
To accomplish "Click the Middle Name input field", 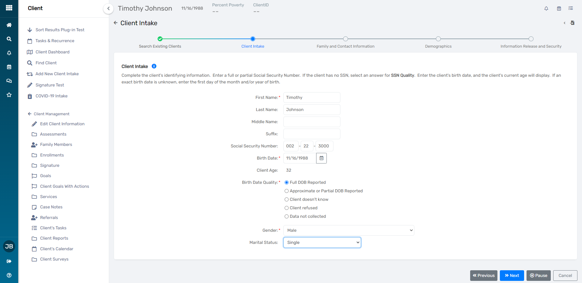I will [x=312, y=122].
